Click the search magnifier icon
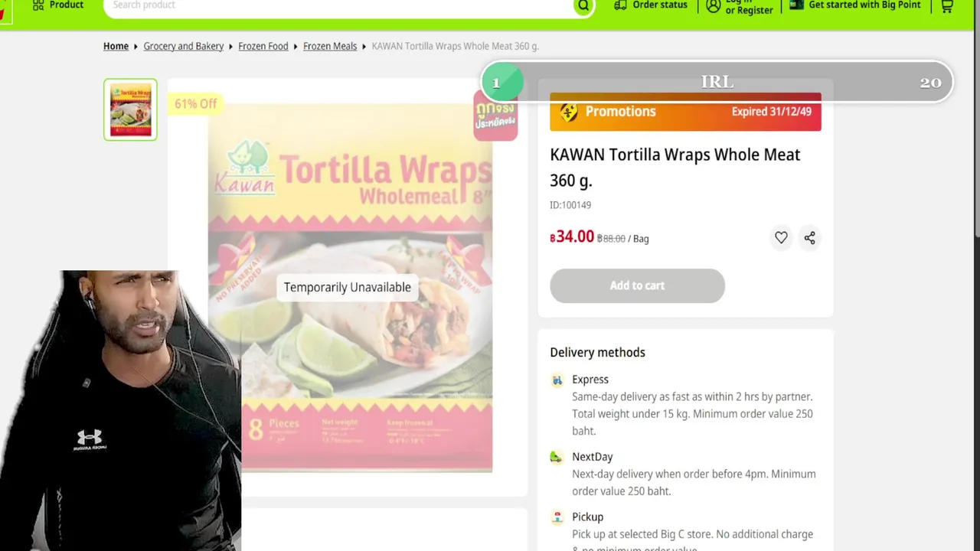Viewport: 980px width, 551px height. coord(583,5)
